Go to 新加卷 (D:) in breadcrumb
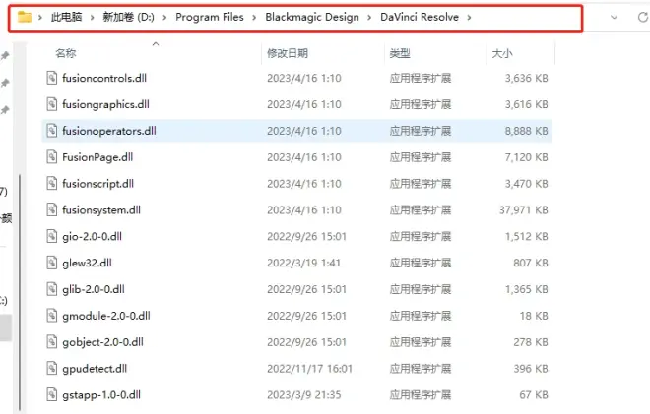Viewport: 650px width, 414px height. (x=128, y=17)
